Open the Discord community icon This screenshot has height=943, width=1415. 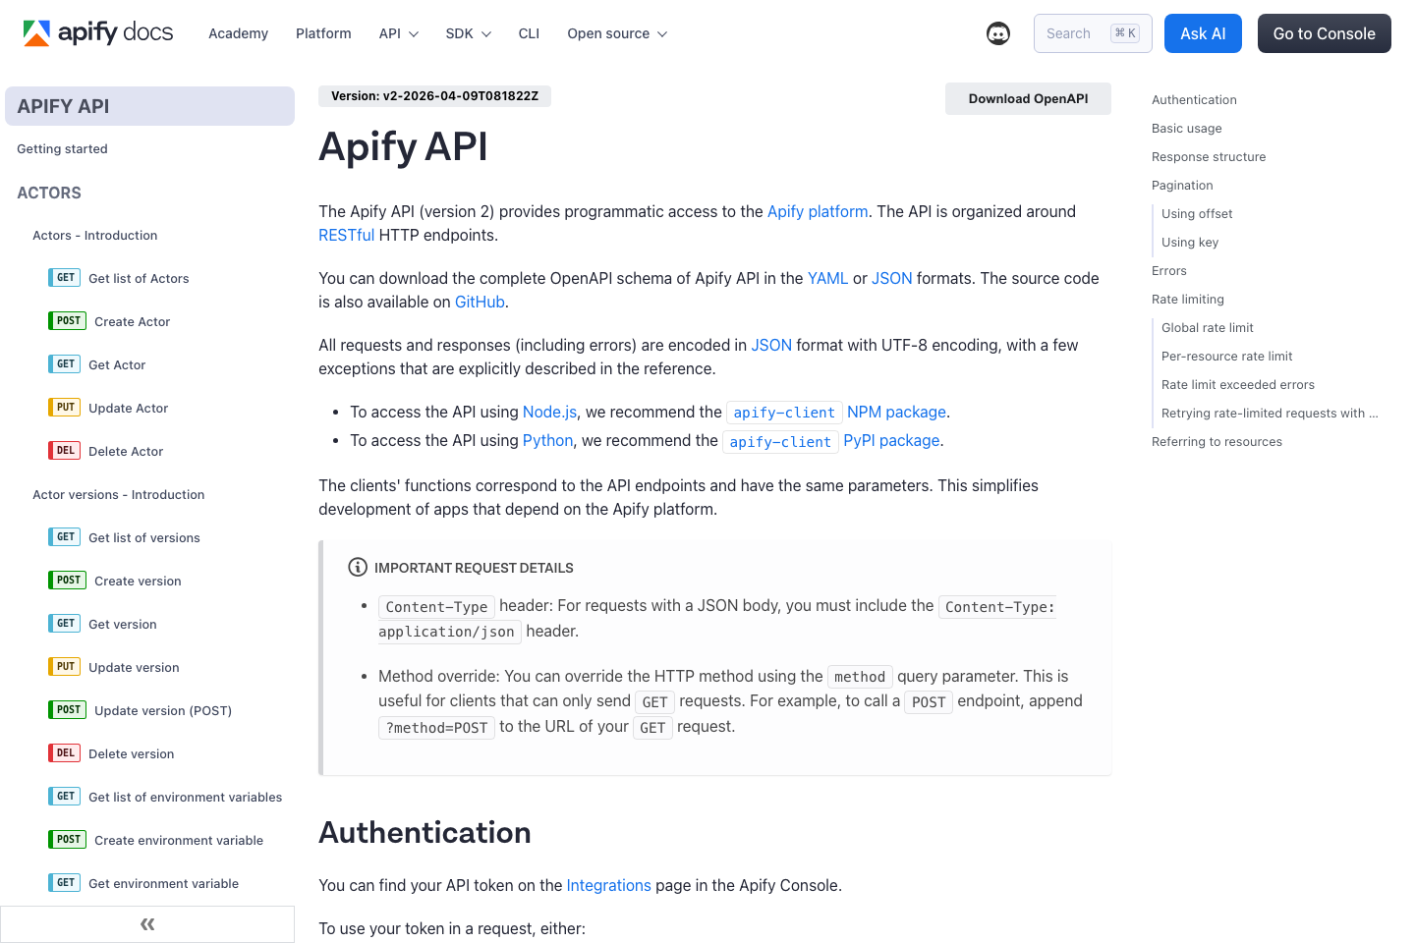(998, 33)
